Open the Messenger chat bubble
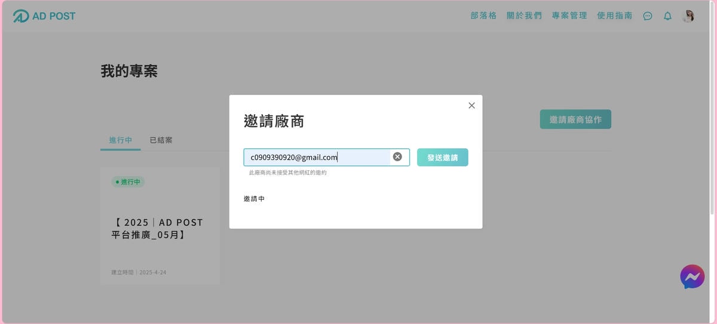 click(692, 277)
